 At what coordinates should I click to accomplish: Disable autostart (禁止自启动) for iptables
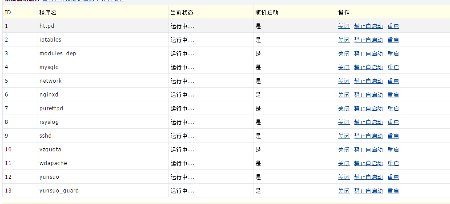coord(368,40)
